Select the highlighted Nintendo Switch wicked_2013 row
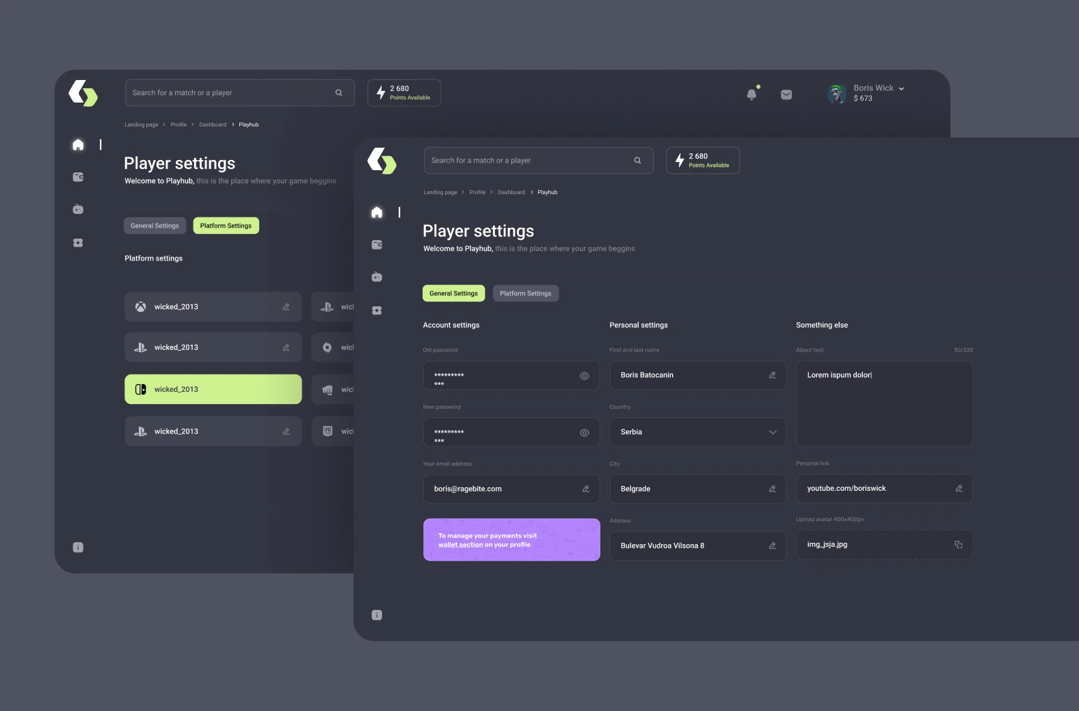 coord(213,389)
